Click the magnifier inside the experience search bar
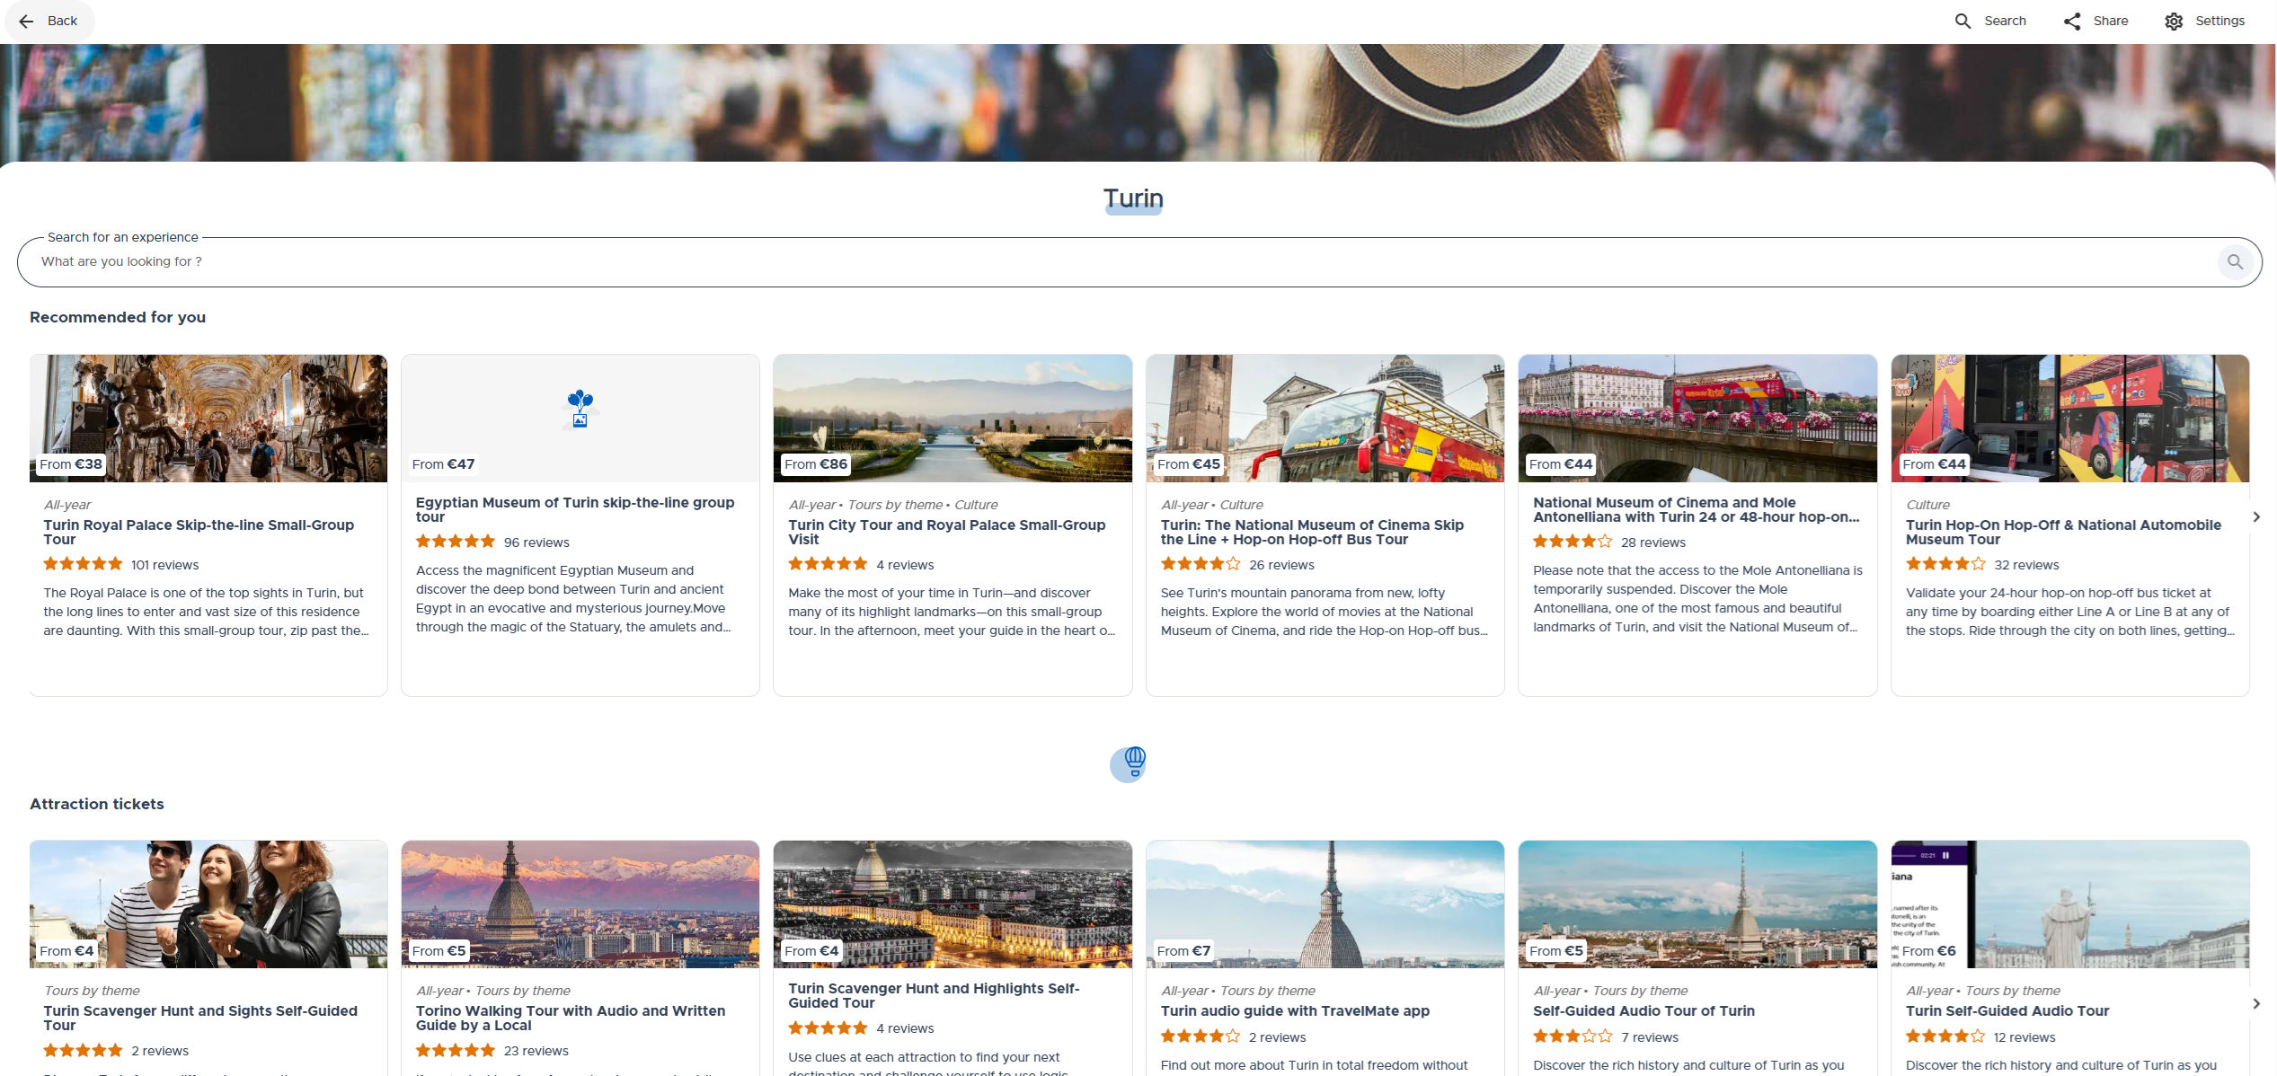The image size is (2277, 1076). click(x=2237, y=261)
